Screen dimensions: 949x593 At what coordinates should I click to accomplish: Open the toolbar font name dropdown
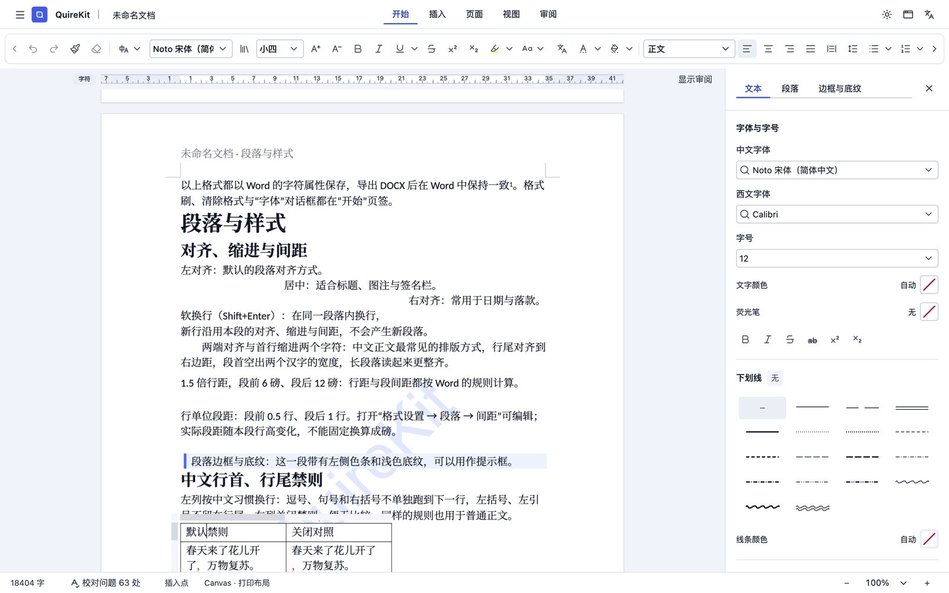[190, 49]
